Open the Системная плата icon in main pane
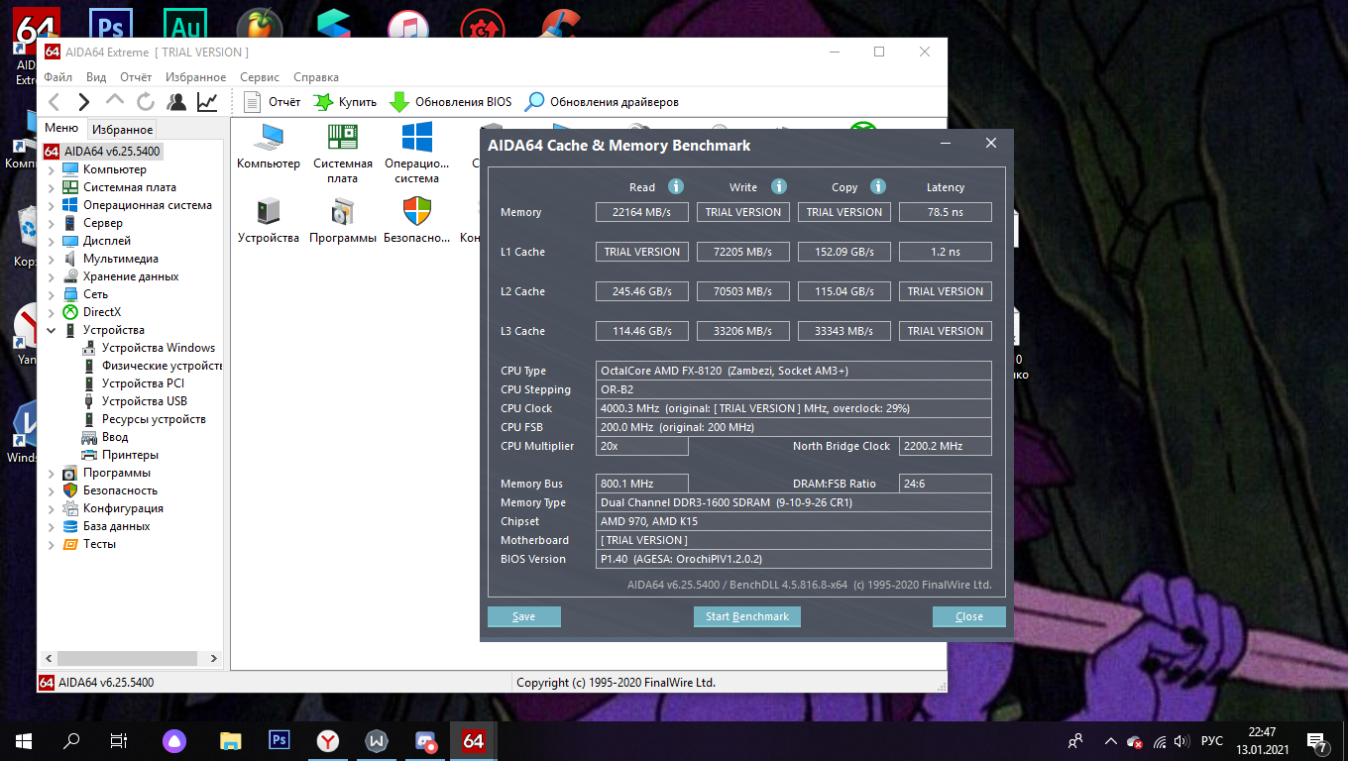 [x=343, y=153]
